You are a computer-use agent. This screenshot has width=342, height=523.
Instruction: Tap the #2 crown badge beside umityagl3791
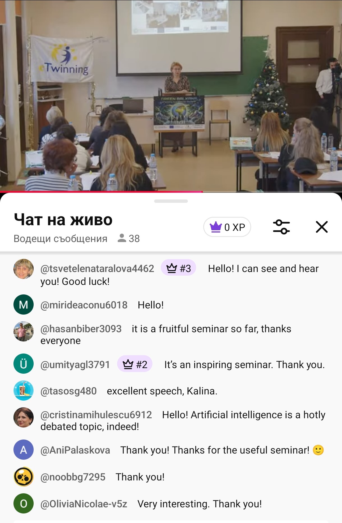135,364
